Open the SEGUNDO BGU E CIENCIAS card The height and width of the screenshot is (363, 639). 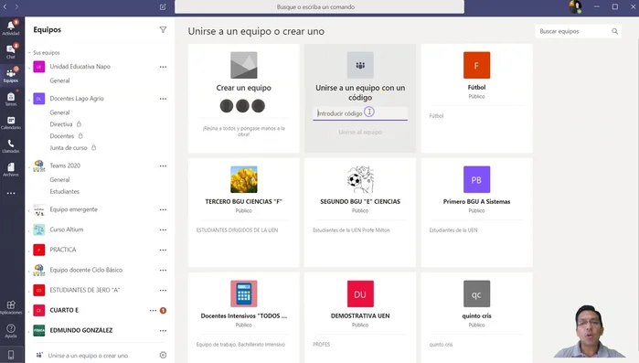click(360, 212)
